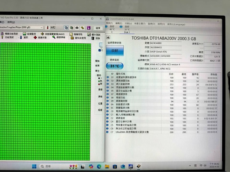Open File Explorer from the taskbar
Screen dimensions: 230x172
click(x=107, y=167)
